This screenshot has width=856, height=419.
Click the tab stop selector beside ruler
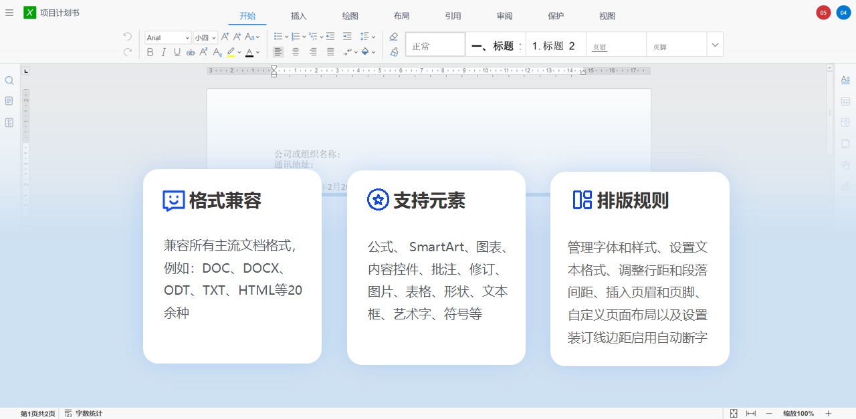coord(26,71)
